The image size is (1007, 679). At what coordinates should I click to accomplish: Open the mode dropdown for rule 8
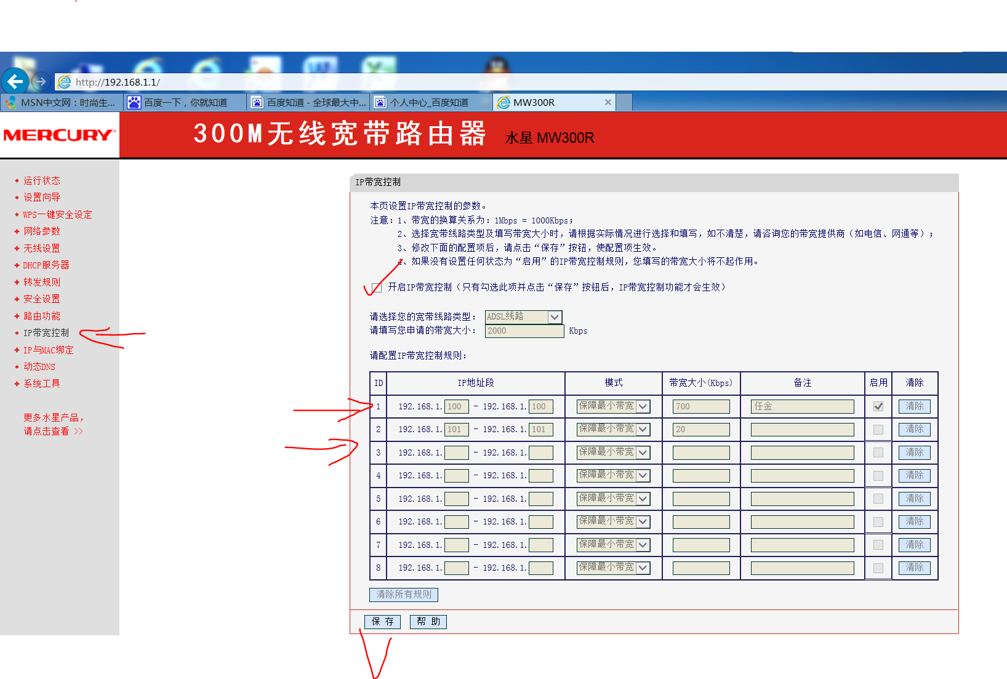click(x=613, y=568)
